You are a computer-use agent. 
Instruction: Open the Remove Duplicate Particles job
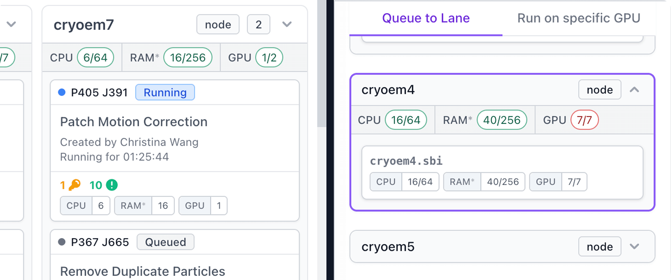142,271
